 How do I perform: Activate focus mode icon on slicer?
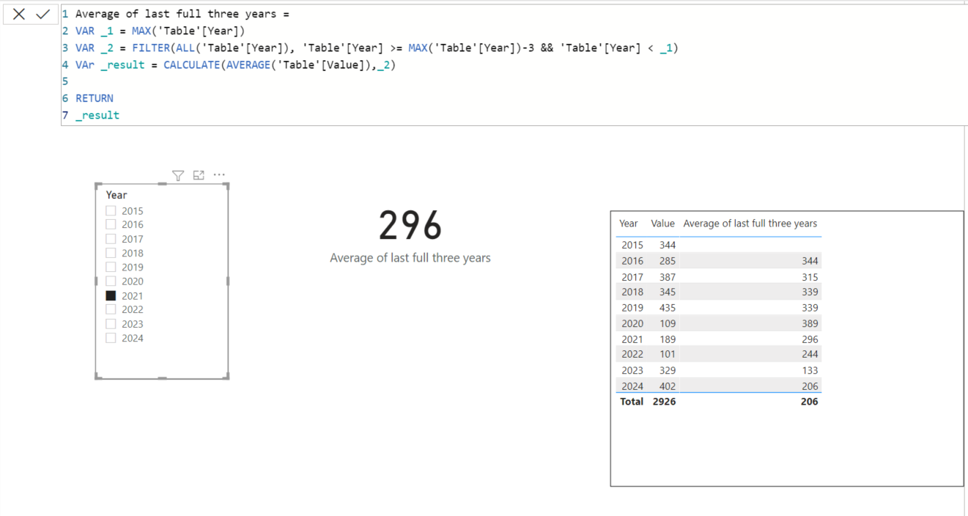tap(199, 175)
